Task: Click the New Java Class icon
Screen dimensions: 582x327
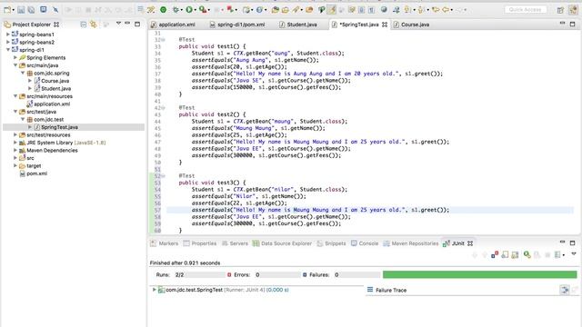Action: coord(259,10)
